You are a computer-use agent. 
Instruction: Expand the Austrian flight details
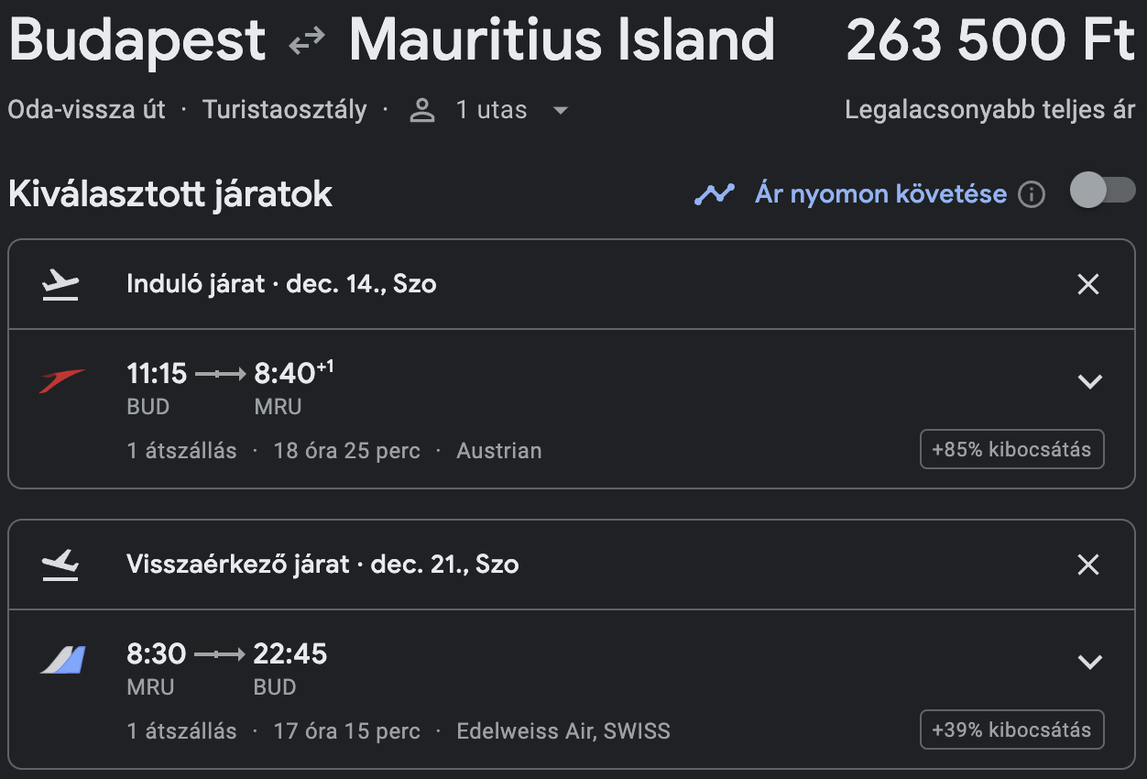[x=1089, y=382]
